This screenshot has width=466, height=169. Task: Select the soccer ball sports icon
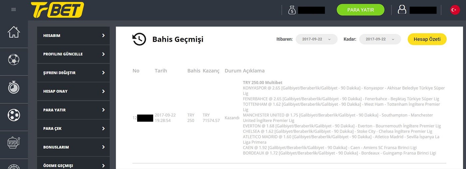14,60
